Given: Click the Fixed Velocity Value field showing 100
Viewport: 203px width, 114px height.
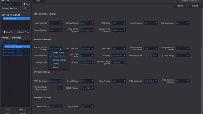Looking at the screenshot, I should point(155,56).
